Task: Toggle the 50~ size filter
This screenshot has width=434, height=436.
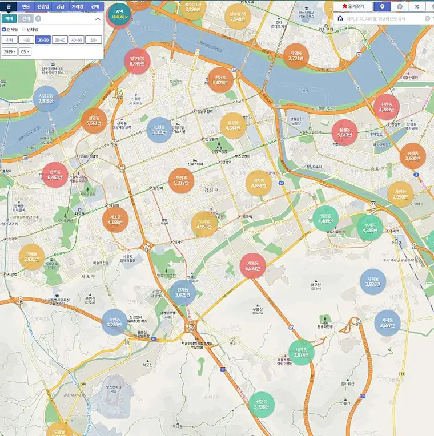Action: (94, 40)
